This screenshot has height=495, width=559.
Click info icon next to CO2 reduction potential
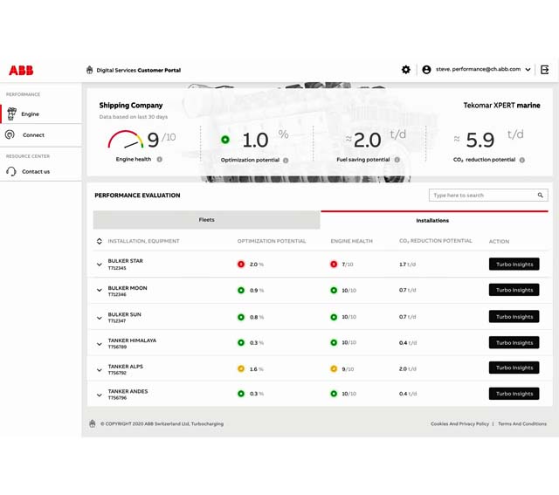click(522, 160)
